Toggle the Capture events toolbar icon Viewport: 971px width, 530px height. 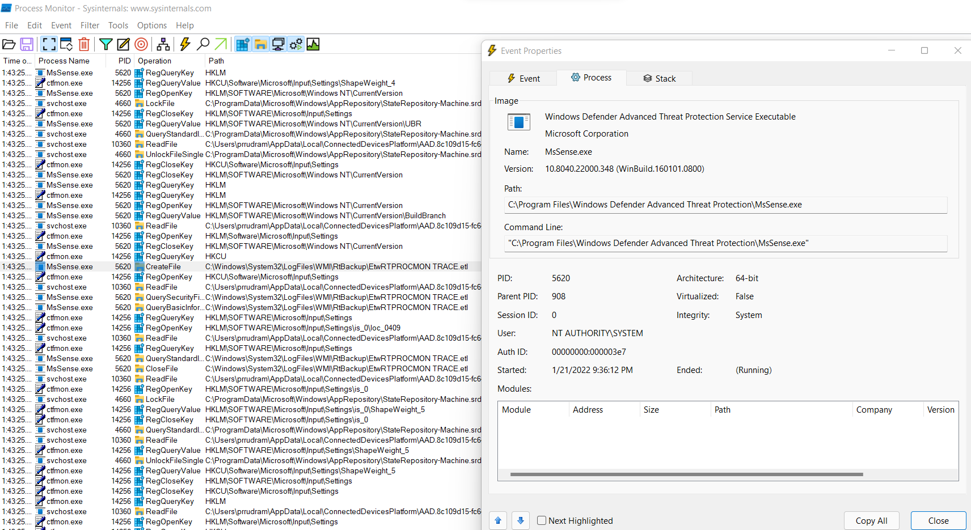click(x=49, y=44)
